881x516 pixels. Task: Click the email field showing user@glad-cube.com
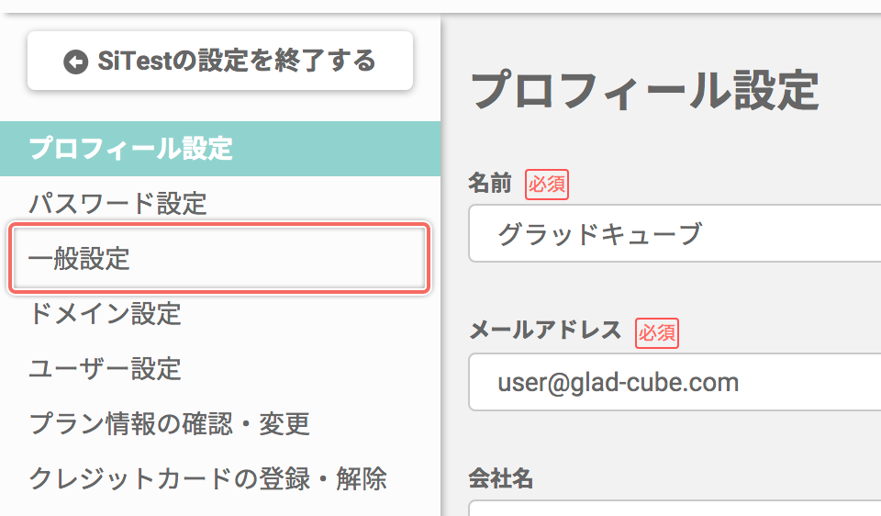tap(675, 382)
